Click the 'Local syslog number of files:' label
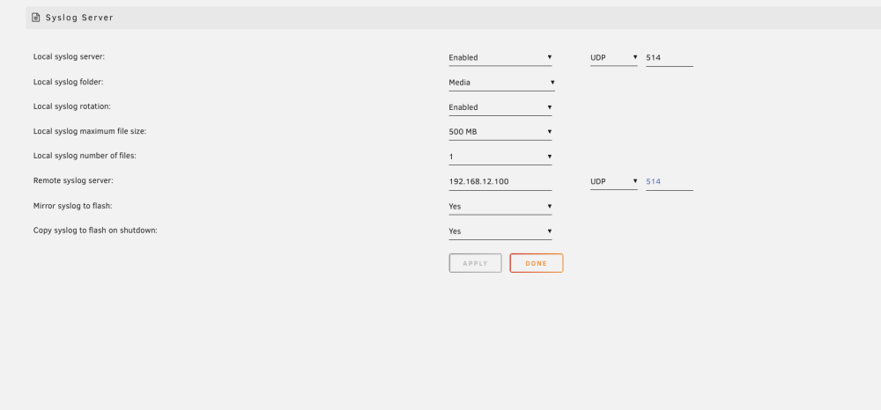The height and width of the screenshot is (410, 881). click(x=85, y=156)
